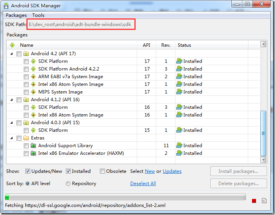Viewport: 275px width, 215px height.
Task: Click the HAXM package icon
Action: point(33,153)
